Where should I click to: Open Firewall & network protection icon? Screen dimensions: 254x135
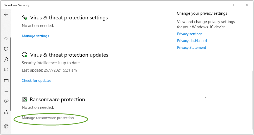[6, 70]
